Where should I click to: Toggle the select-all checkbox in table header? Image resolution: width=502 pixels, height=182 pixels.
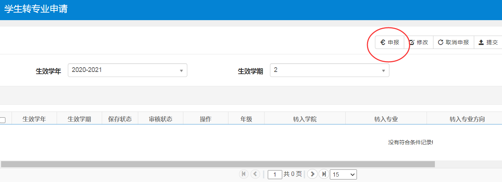3,120
